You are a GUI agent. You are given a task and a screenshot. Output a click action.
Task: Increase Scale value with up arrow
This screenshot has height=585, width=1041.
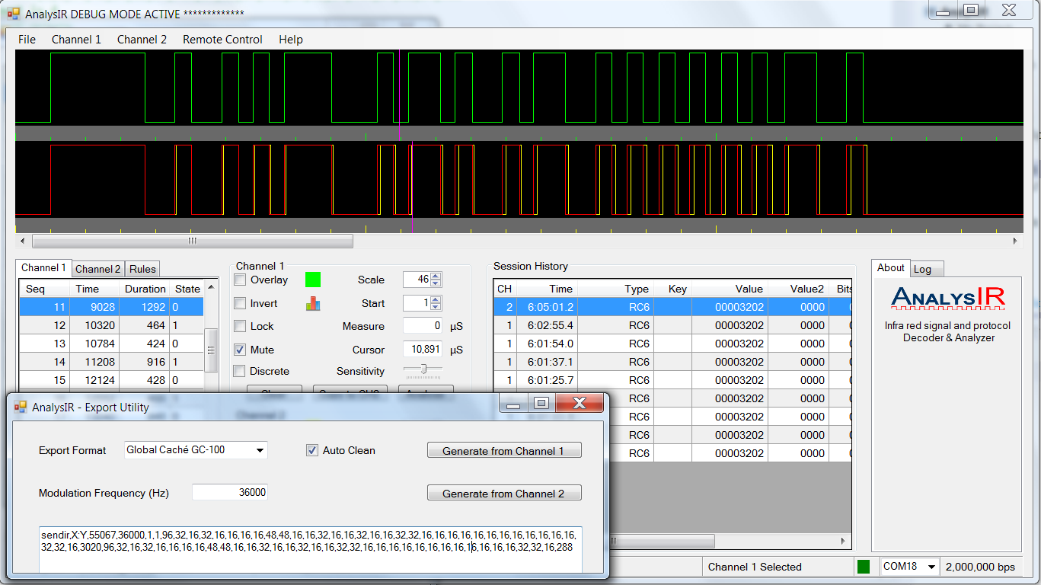pos(436,276)
